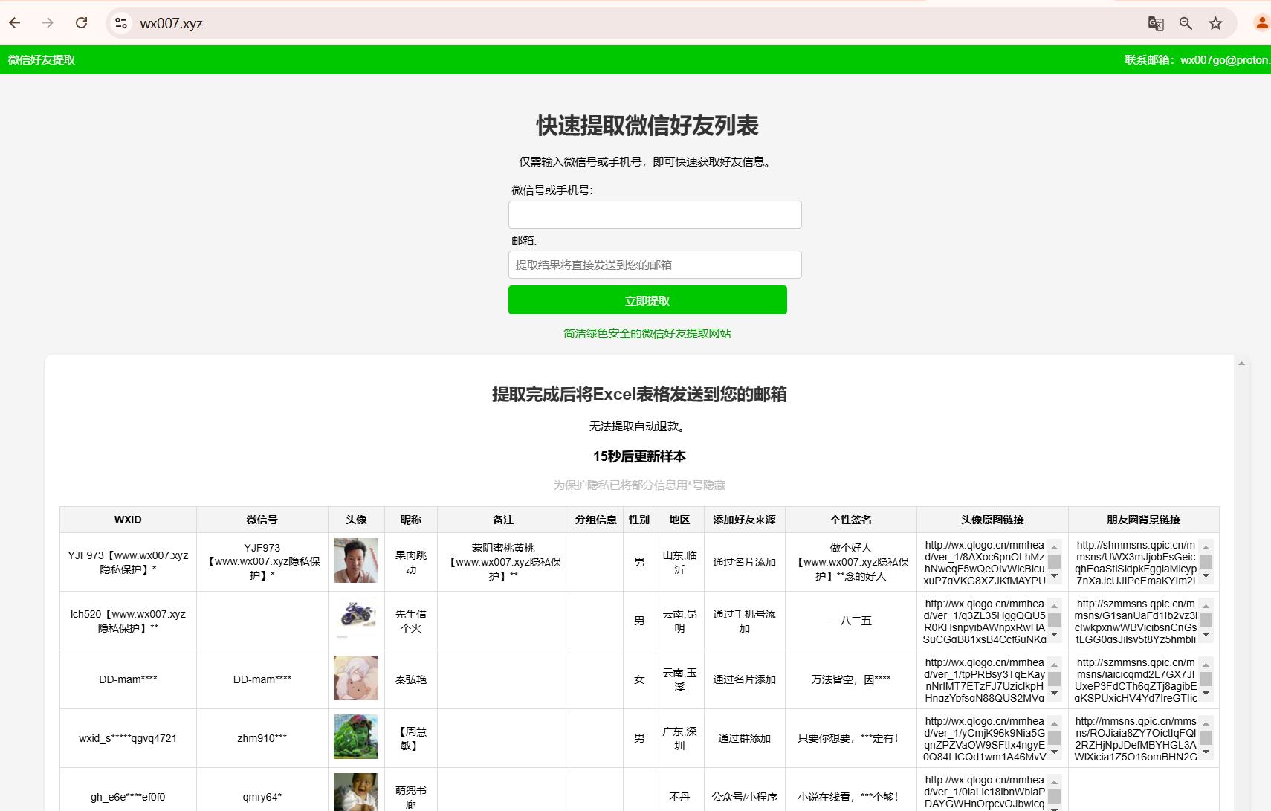The width and height of the screenshot is (1271, 811).
Task: Select the wxid_s*****qgvq4721 cell
Action: pos(128,738)
